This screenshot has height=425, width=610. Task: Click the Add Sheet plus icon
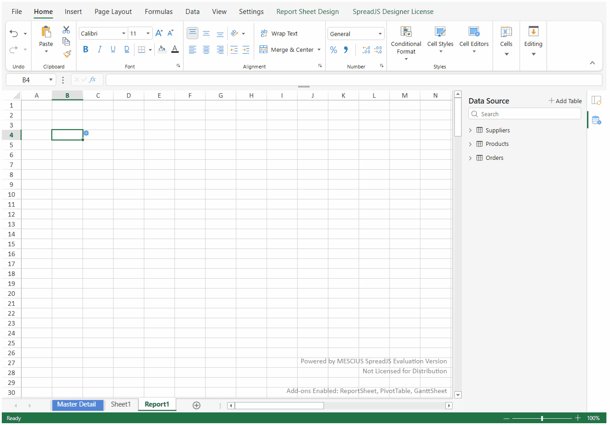point(197,405)
